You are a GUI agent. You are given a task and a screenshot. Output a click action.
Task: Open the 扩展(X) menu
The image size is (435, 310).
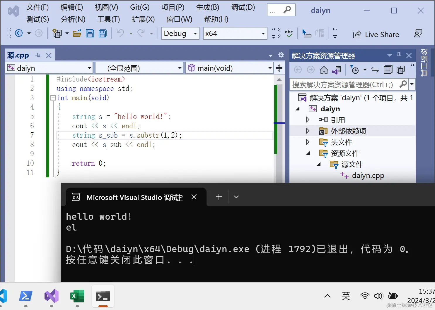pos(143,19)
